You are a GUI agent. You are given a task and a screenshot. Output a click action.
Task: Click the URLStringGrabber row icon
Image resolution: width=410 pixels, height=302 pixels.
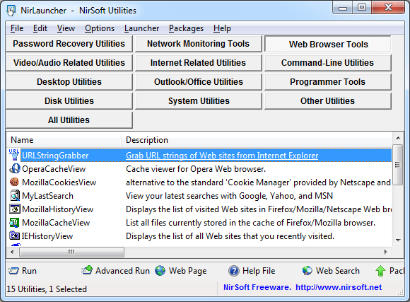pyautogui.click(x=14, y=155)
